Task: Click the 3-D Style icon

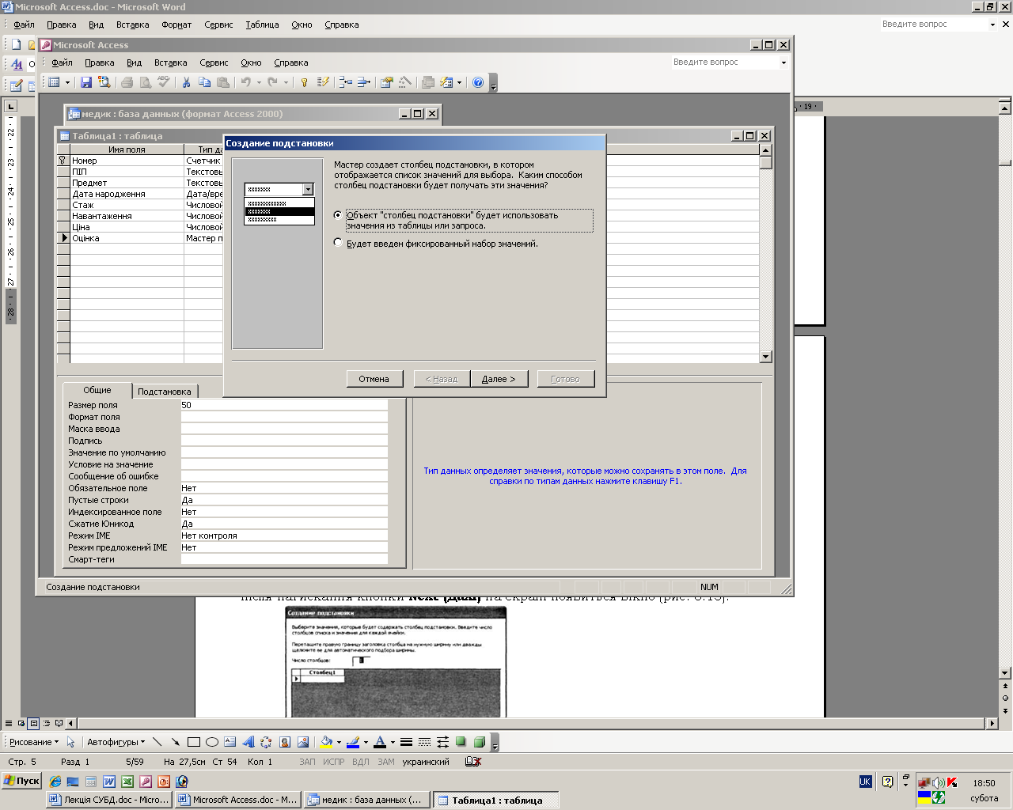Action: point(479,742)
